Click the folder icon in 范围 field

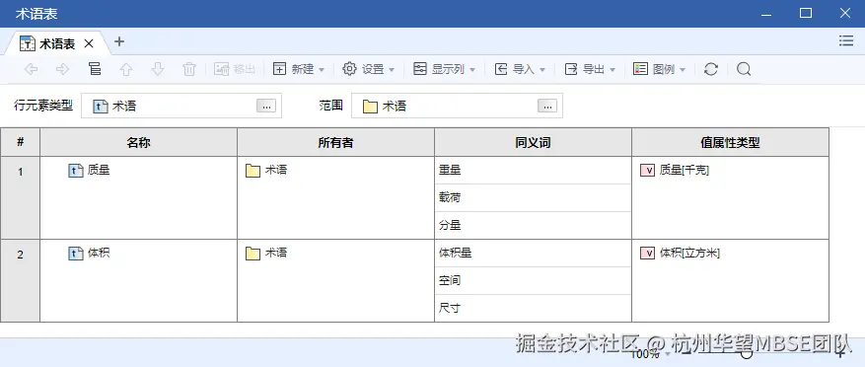tap(370, 106)
